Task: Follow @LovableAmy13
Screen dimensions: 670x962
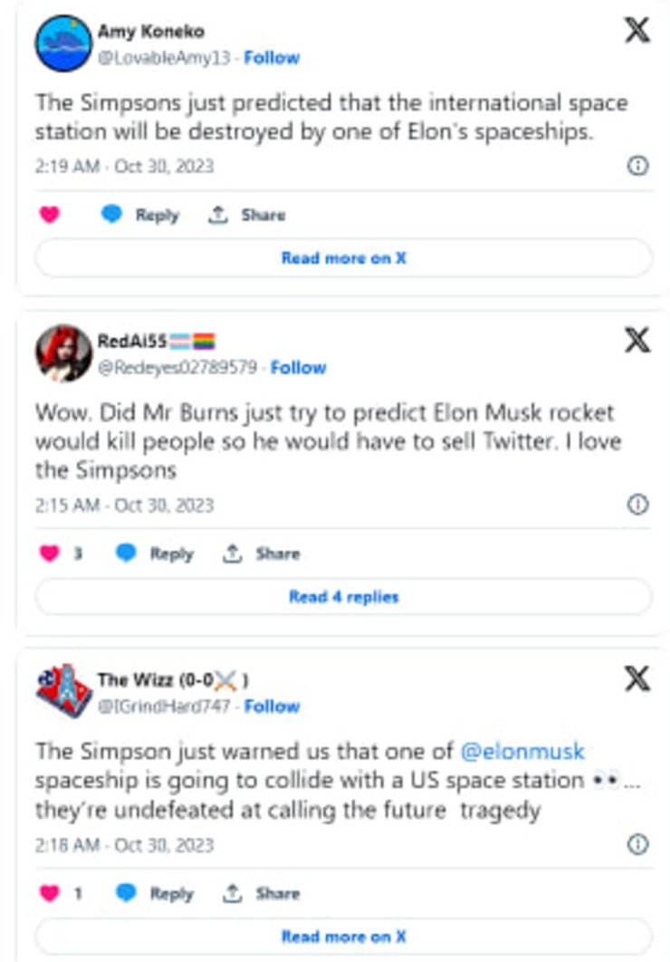Action: [272, 58]
